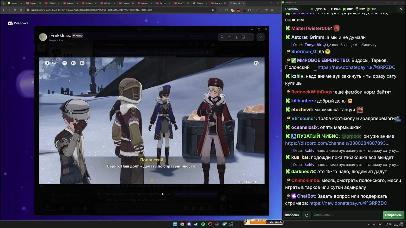Open browser downloads
This screenshot has width=406, height=228.
(x=258, y=10)
